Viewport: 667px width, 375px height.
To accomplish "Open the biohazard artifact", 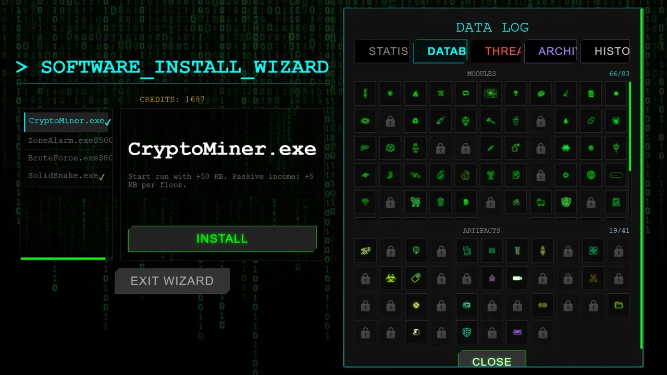I will pyautogui.click(x=390, y=278).
